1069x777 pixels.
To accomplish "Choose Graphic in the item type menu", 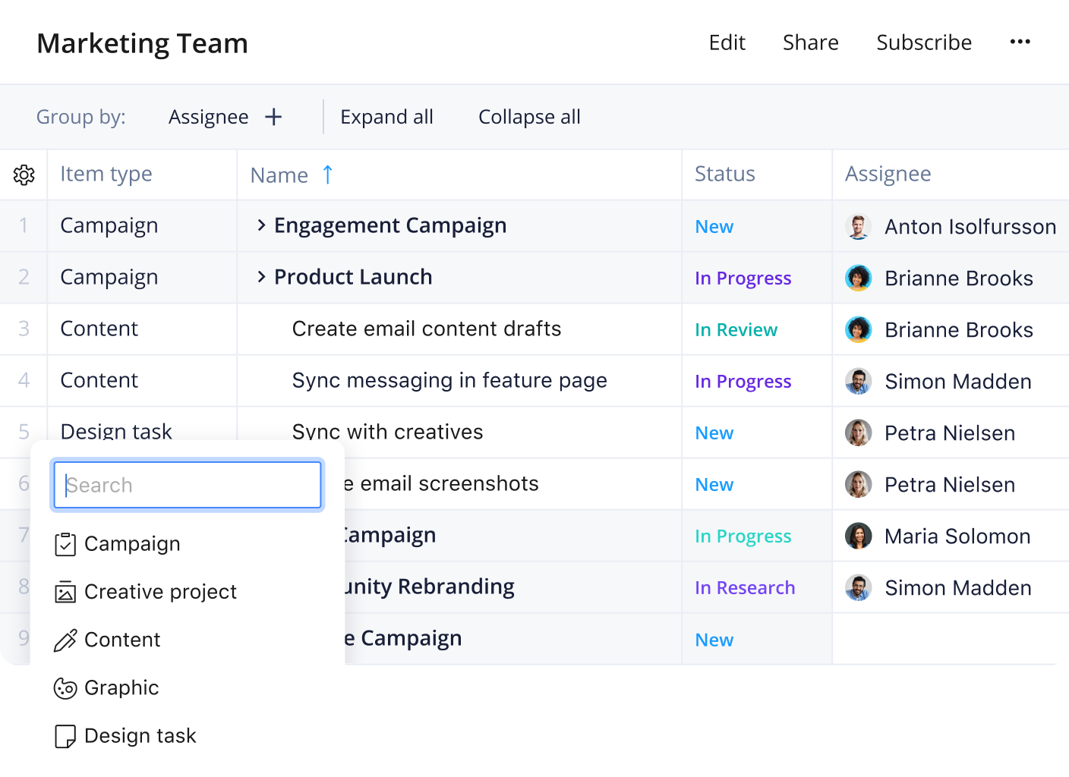I will tap(121, 688).
